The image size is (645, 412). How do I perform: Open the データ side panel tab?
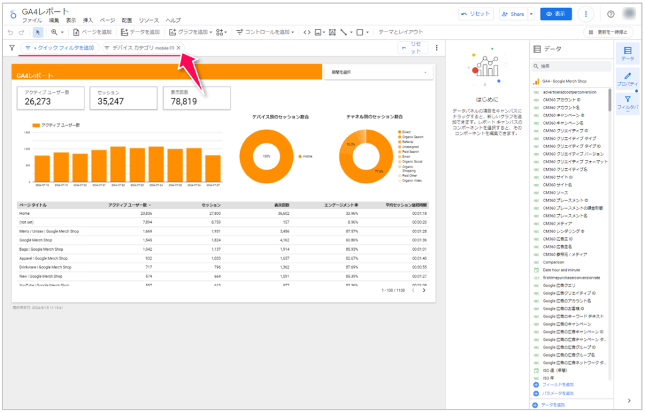click(x=627, y=54)
